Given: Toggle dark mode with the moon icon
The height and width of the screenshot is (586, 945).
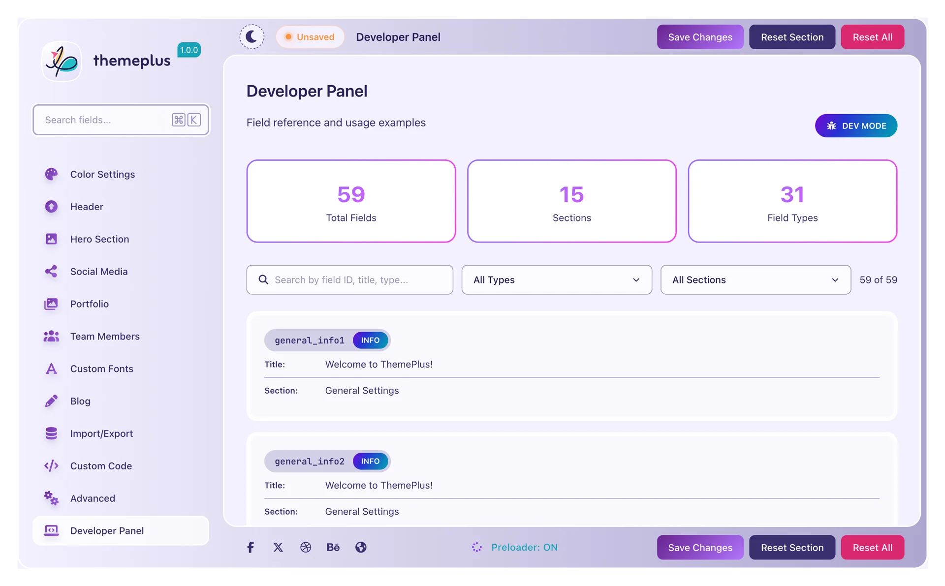Looking at the screenshot, I should (x=252, y=36).
